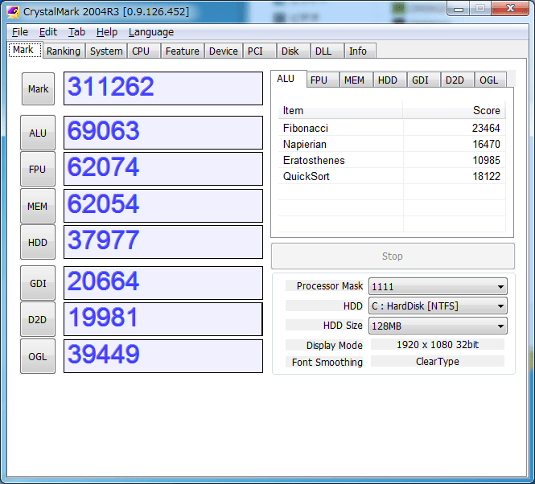Image resolution: width=535 pixels, height=484 pixels.
Task: Select the QuickSort result row
Action: coord(392,176)
